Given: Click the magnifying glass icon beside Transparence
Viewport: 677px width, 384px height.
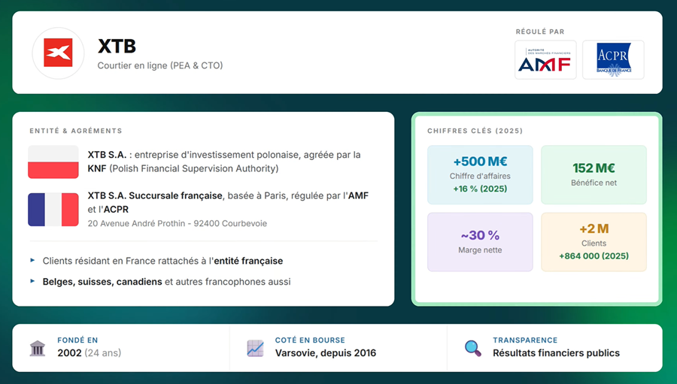Looking at the screenshot, I should point(473,348).
